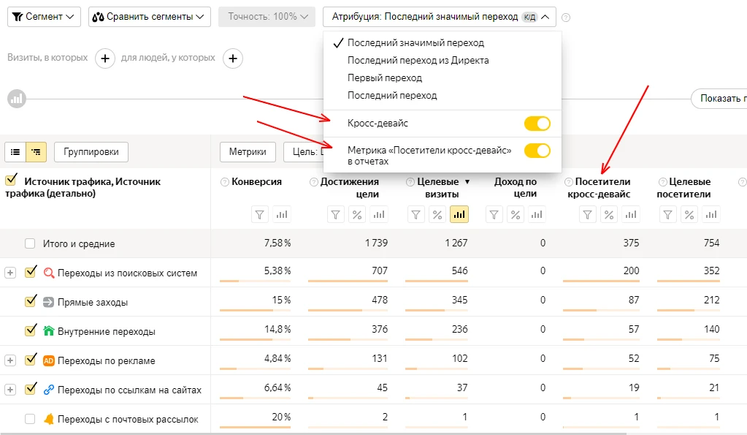Select 'Первый переход' attribution option
The height and width of the screenshot is (435, 747).
click(385, 78)
